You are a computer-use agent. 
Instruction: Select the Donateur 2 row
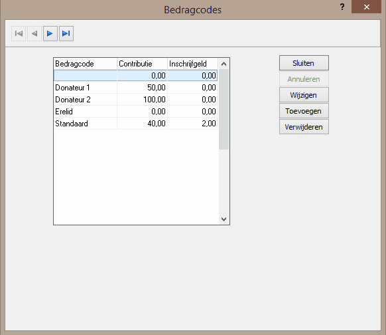pos(135,100)
